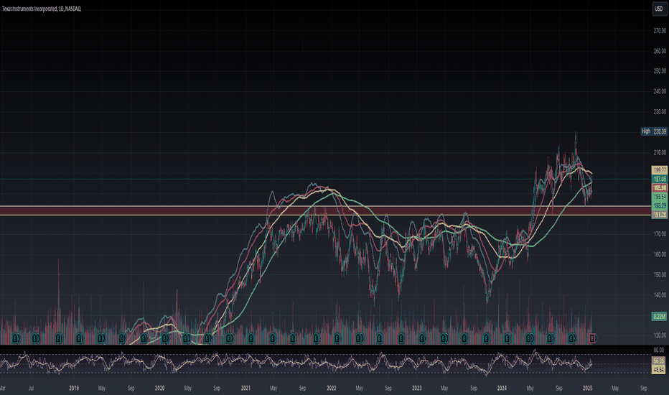Screen dimensions: 669x395
Task: Open the earnings marker above May 2022
Action: pos(359,339)
